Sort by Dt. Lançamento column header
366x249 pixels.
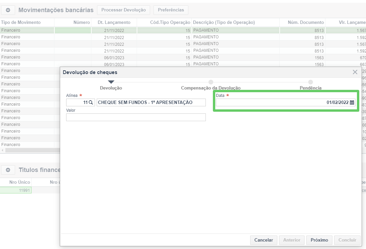point(113,22)
